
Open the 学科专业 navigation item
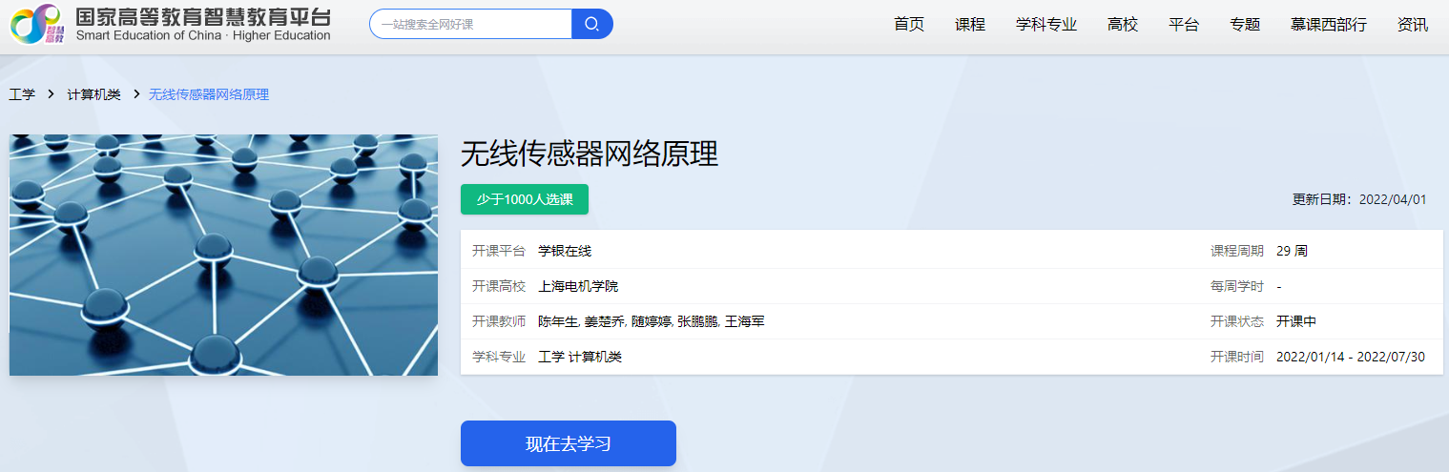click(x=1045, y=25)
